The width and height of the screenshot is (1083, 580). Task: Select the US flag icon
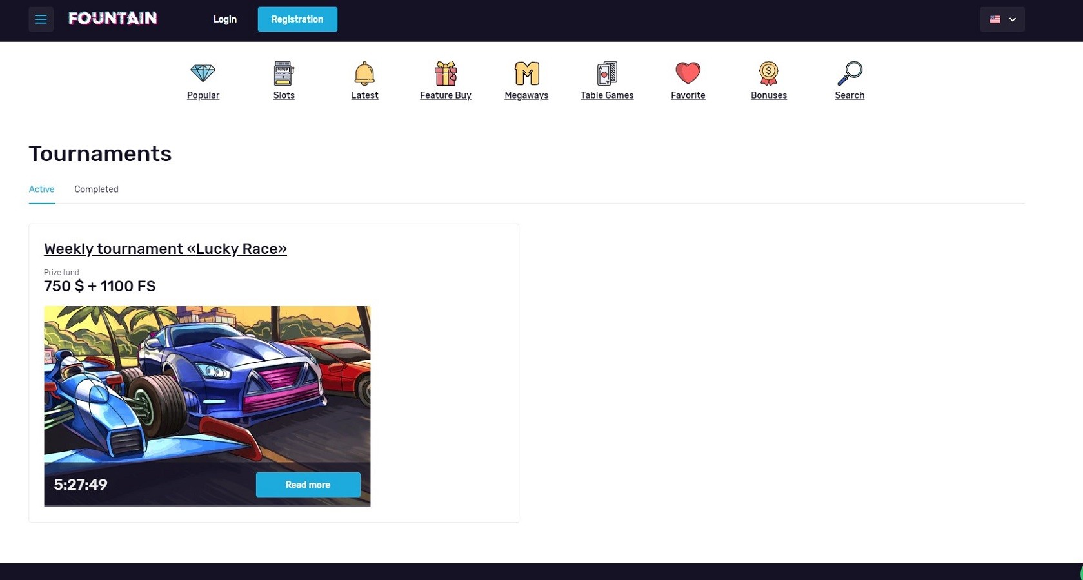point(995,19)
